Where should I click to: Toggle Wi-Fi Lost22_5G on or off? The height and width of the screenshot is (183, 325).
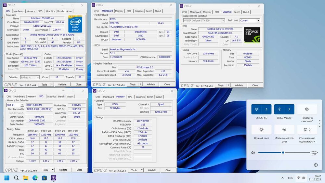point(256,109)
